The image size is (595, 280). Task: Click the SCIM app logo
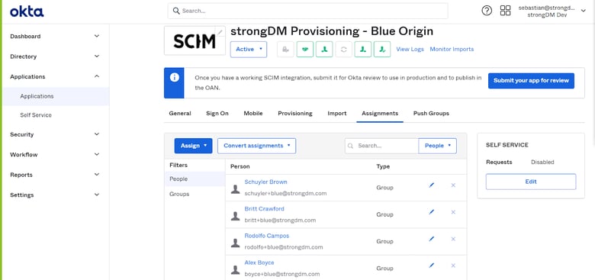pyautogui.click(x=195, y=41)
